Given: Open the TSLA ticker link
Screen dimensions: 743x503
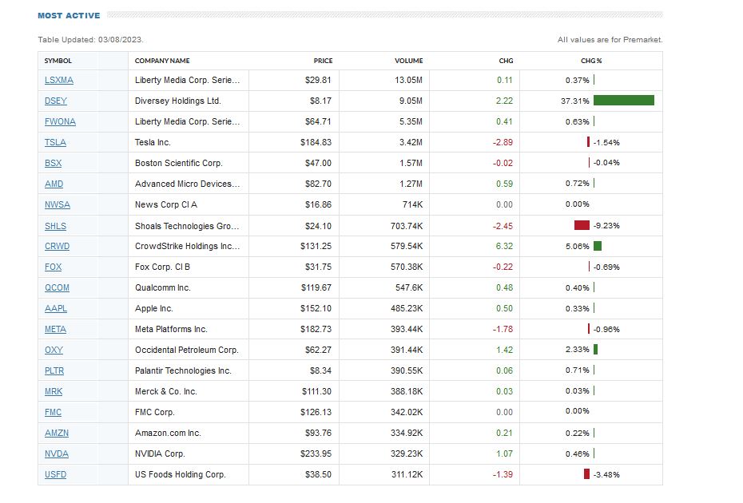Looking at the screenshot, I should click(55, 142).
